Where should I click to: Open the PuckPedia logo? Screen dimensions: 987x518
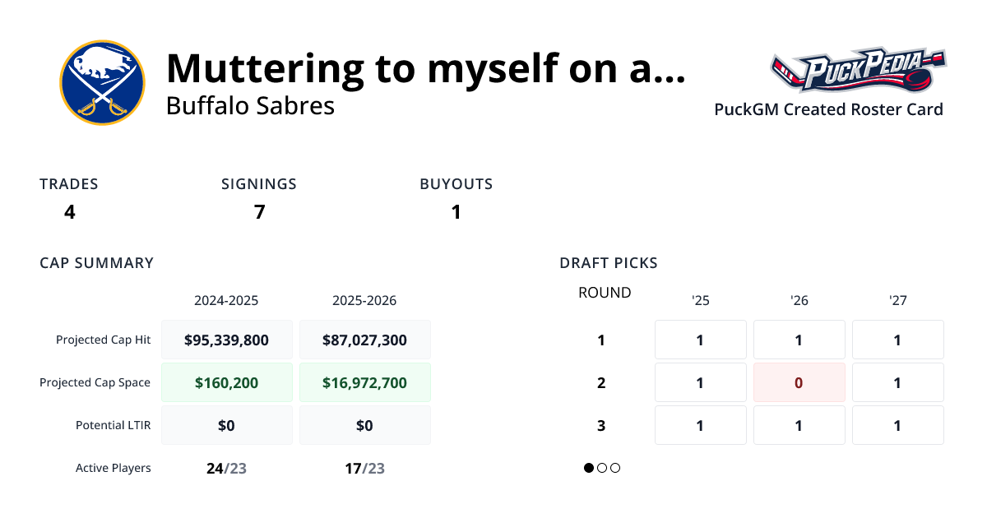click(x=858, y=72)
